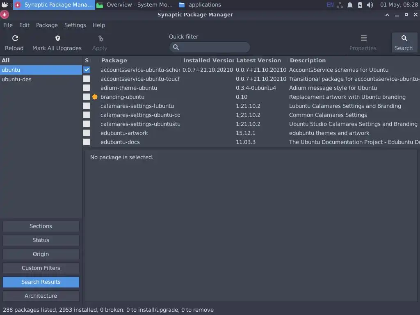Open the Settings menu
The width and height of the screenshot is (420, 315).
[x=75, y=25]
